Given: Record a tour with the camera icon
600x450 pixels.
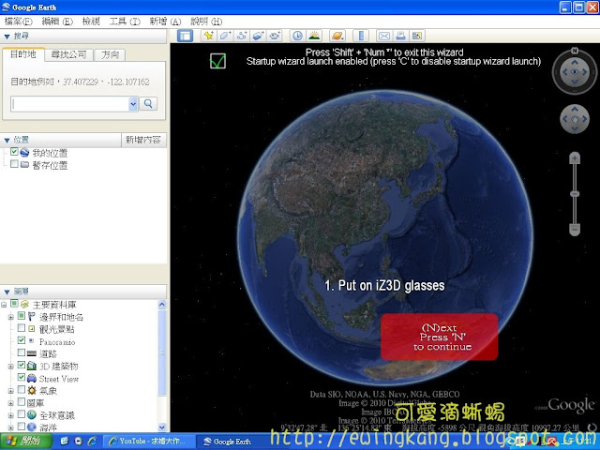Looking at the screenshot, I should (275, 36).
